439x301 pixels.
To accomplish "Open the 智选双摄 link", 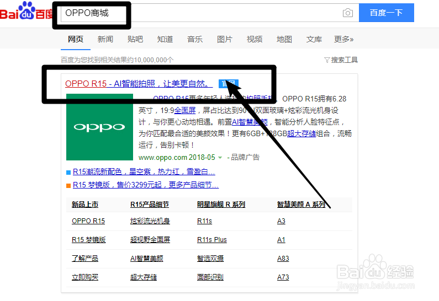I will pyautogui.click(x=210, y=259).
